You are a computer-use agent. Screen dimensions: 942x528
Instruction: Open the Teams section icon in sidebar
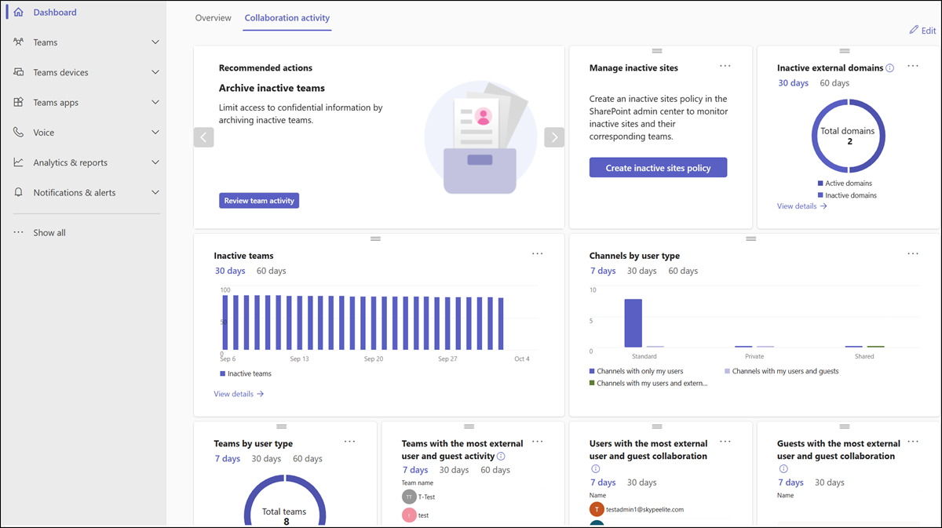pyautogui.click(x=19, y=42)
